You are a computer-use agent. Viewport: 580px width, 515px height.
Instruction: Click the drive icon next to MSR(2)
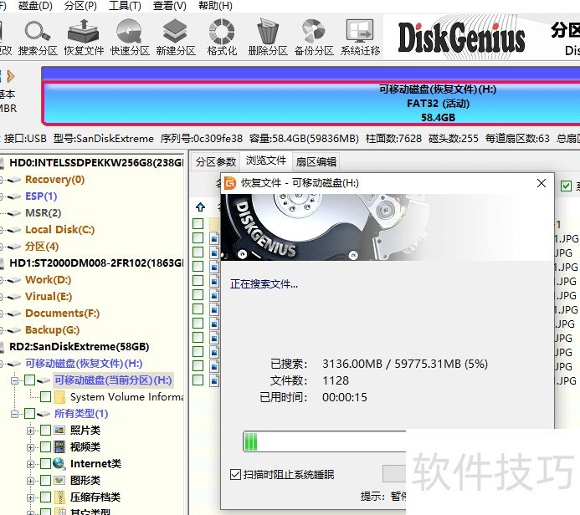(x=14, y=213)
